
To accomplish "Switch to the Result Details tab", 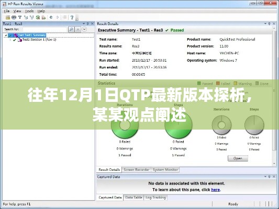I will tap(109, 170).
